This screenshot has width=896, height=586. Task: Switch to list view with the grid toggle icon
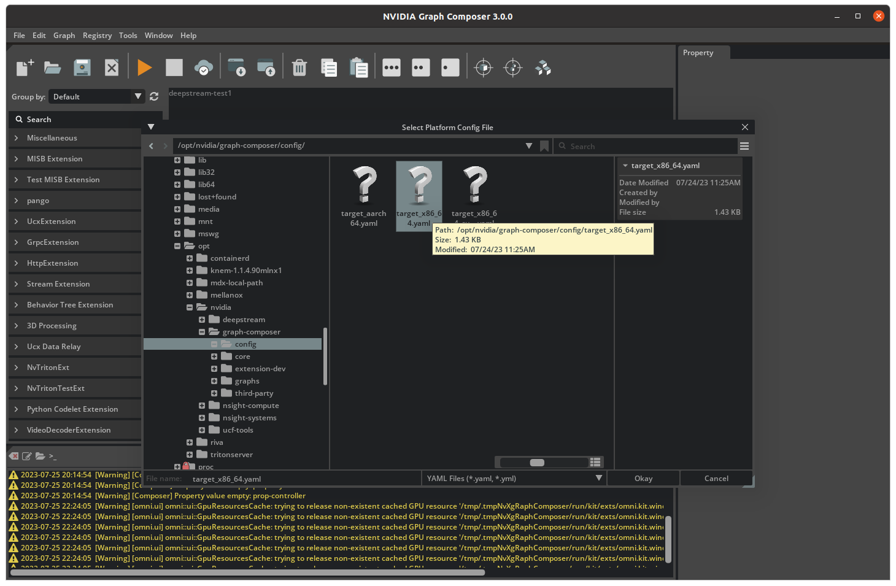point(595,462)
